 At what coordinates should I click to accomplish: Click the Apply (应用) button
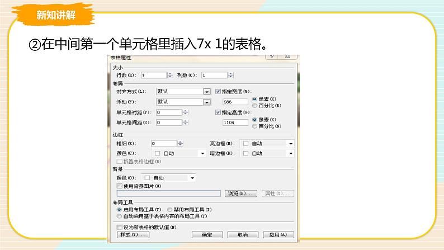click(x=278, y=235)
